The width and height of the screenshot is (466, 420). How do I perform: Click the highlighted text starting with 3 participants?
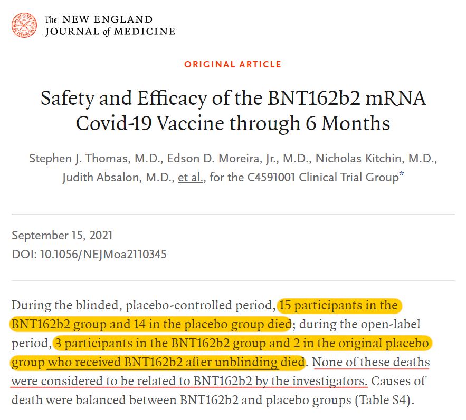point(243,343)
